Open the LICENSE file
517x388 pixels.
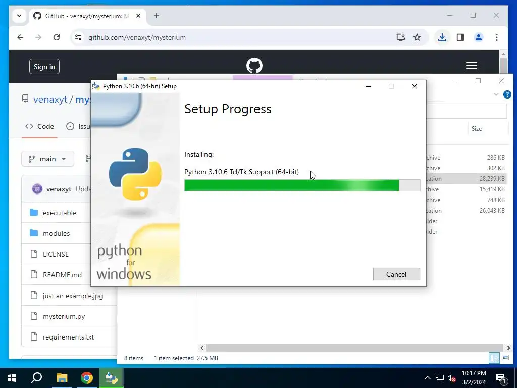point(56,254)
